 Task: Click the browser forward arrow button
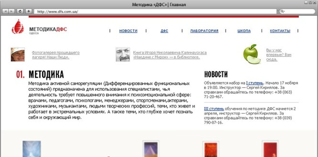(x=12, y=11)
